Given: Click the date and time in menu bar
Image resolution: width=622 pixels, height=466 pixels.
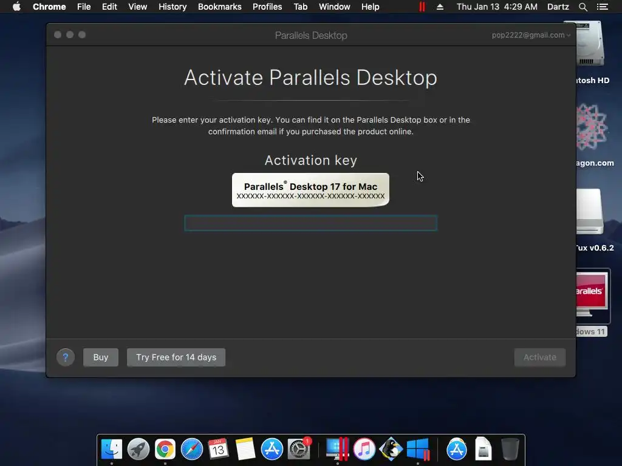Looking at the screenshot, I should (497, 7).
